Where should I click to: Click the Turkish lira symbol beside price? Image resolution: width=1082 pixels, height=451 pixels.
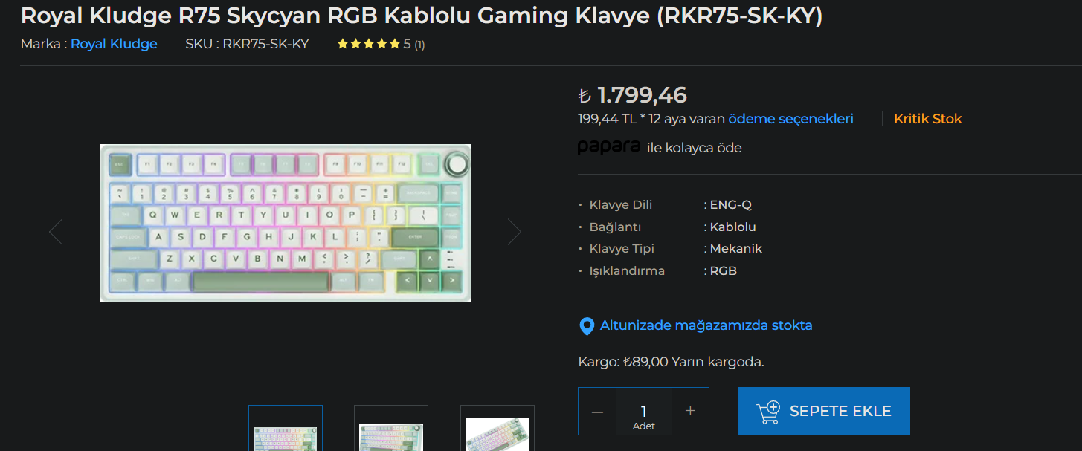[x=585, y=96]
